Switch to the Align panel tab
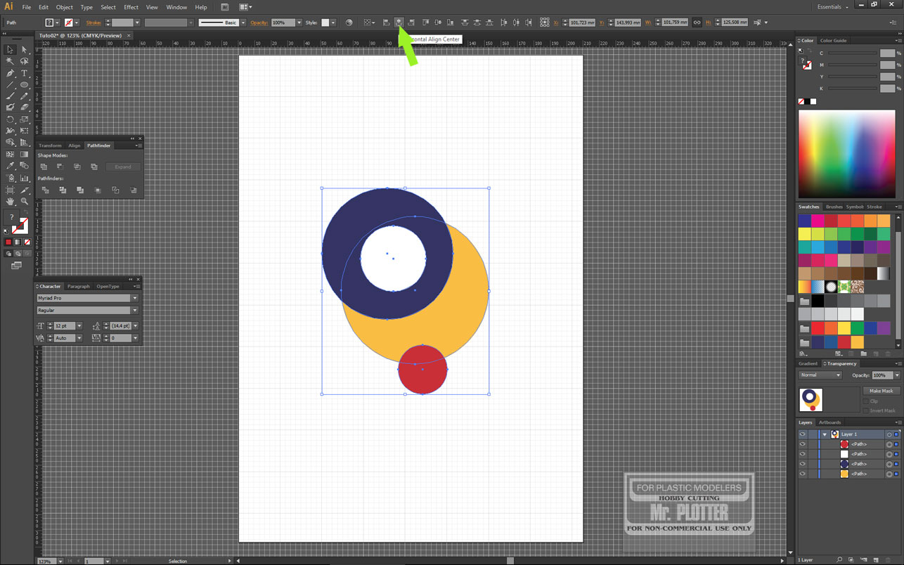 tap(74, 145)
